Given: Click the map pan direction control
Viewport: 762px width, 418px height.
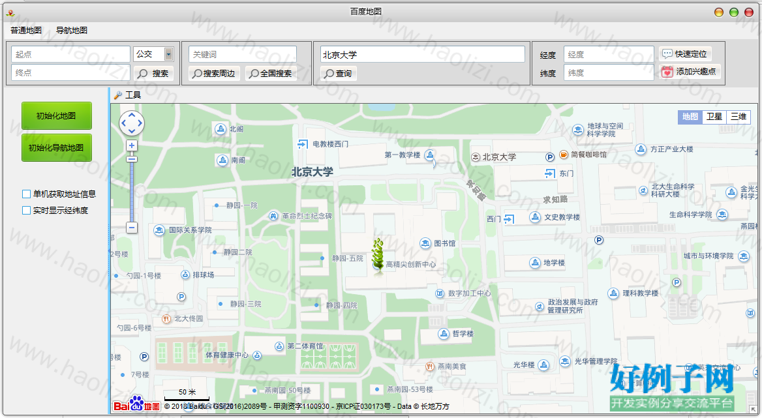Looking at the screenshot, I should coord(132,123).
